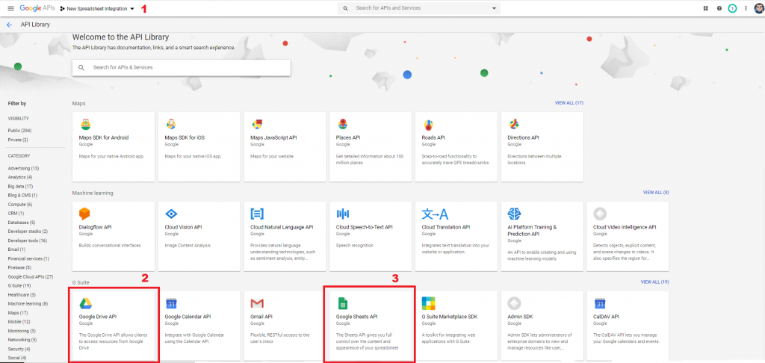Filter by Mobile (12) category
This screenshot has width=765, height=363.
(x=19, y=321)
